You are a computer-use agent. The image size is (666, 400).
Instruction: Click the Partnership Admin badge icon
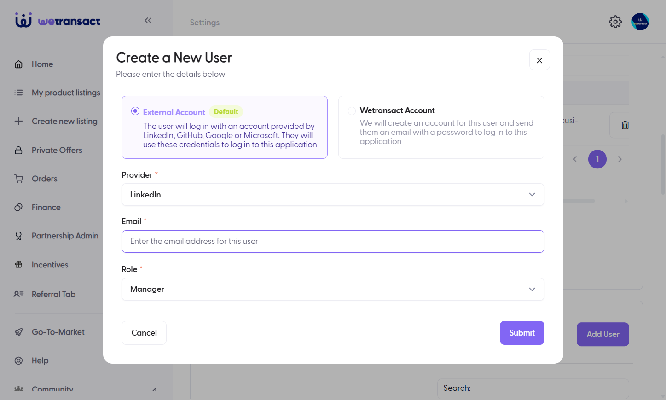pyautogui.click(x=18, y=236)
